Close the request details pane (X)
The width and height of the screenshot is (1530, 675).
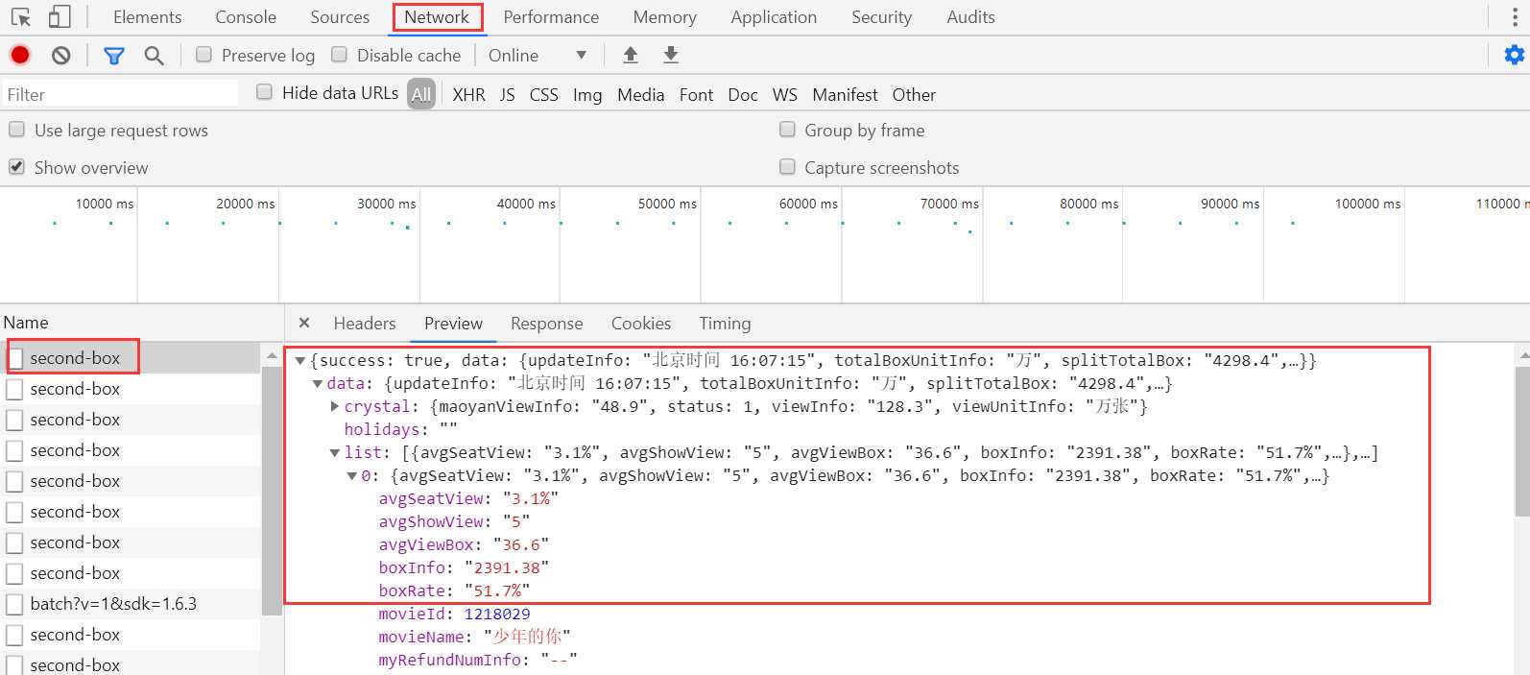coord(304,324)
